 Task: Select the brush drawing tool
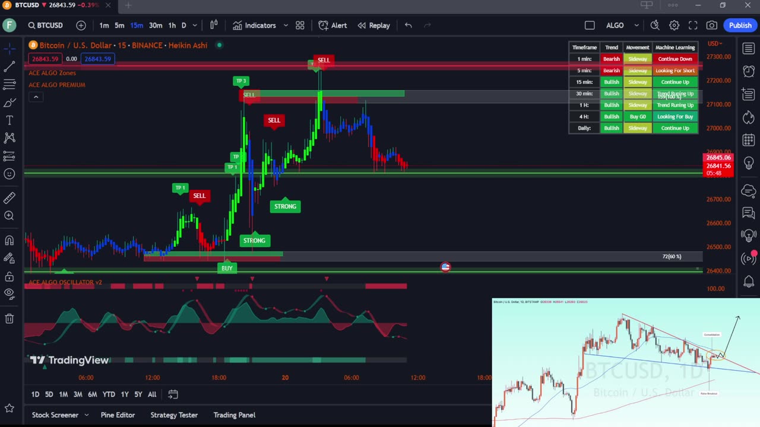point(9,103)
